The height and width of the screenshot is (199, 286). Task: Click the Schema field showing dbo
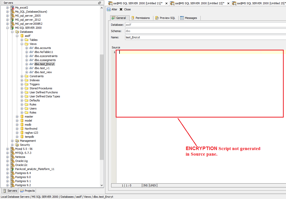click(x=205, y=31)
